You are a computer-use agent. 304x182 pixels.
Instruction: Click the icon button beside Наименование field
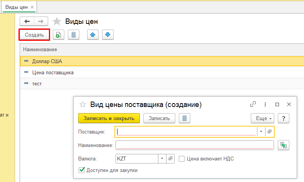tap(283, 145)
